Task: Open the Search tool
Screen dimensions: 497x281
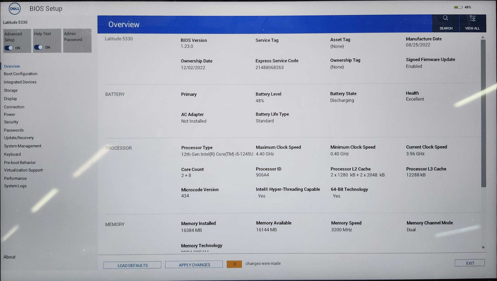Action: tap(446, 23)
